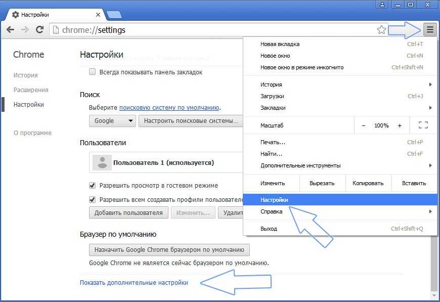The width and height of the screenshot is (440, 302).
Task: Click the back navigation arrow
Action: click(x=11, y=29)
